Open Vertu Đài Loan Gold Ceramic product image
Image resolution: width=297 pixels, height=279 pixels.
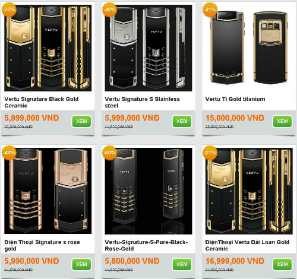[x=249, y=191]
